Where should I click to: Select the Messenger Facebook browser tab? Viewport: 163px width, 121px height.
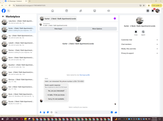[x=15, y=1]
